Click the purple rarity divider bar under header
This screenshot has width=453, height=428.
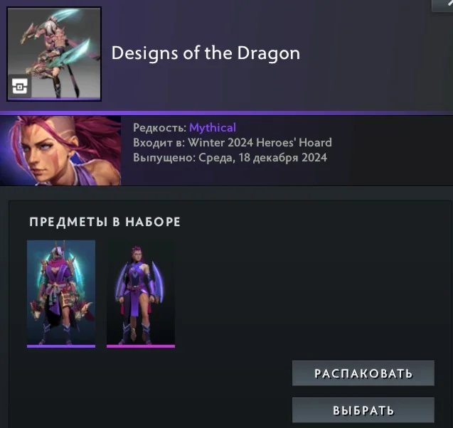226,113
